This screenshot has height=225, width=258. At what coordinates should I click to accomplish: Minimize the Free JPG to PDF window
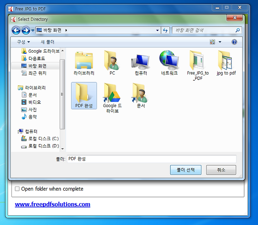click(218, 8)
